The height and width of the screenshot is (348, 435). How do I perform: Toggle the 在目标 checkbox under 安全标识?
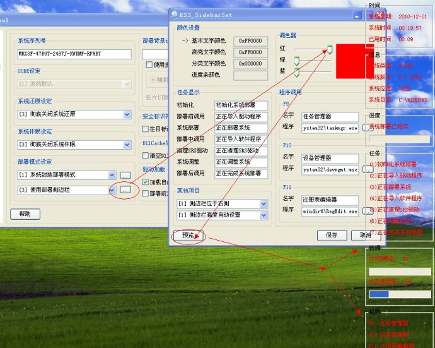[146, 129]
